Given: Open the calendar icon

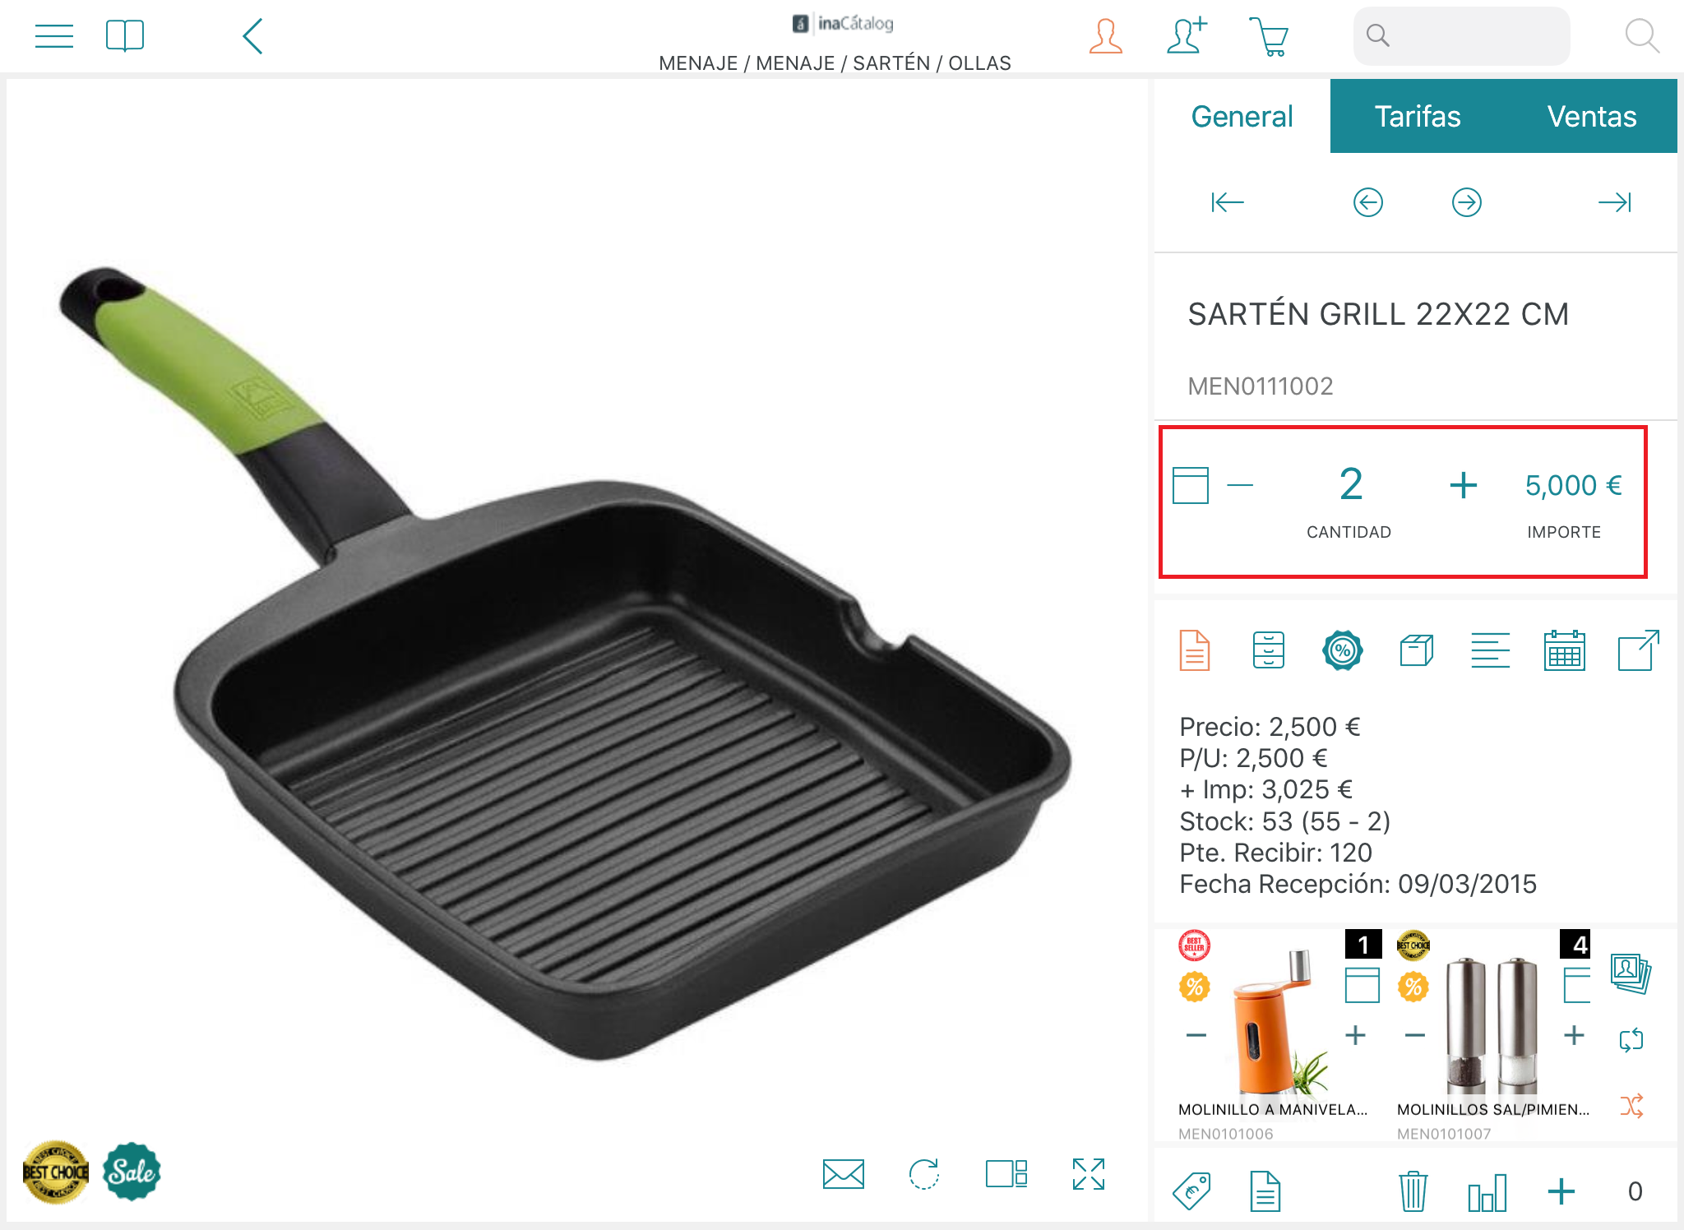Looking at the screenshot, I should pyautogui.click(x=1565, y=650).
